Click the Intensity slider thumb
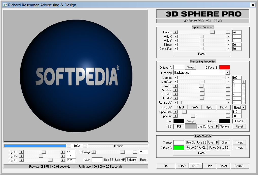Viewport: 258px width, 175px height. coord(123,152)
